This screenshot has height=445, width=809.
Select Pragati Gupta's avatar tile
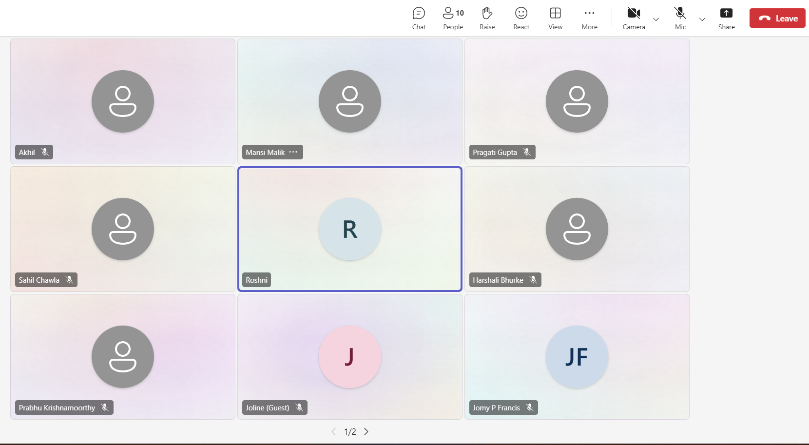[577, 101]
